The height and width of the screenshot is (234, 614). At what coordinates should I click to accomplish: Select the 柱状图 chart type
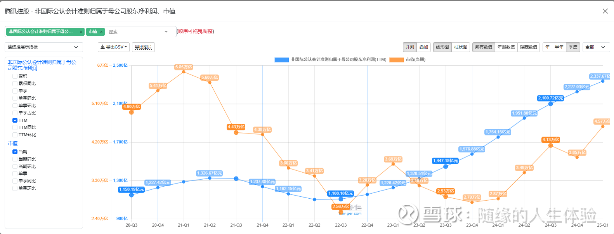(461, 47)
